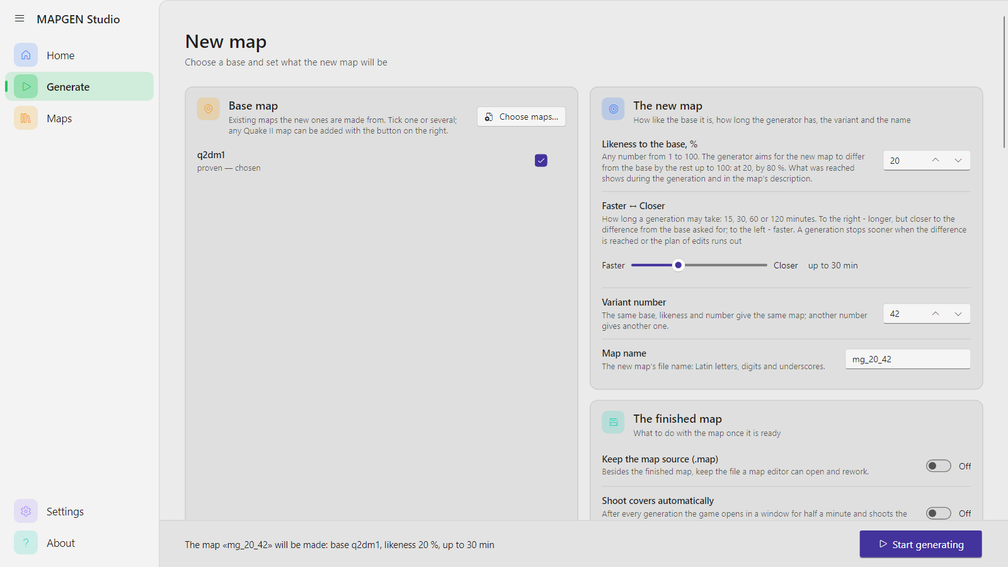
Task: Toggle Keep the map source switch
Action: 939,466
